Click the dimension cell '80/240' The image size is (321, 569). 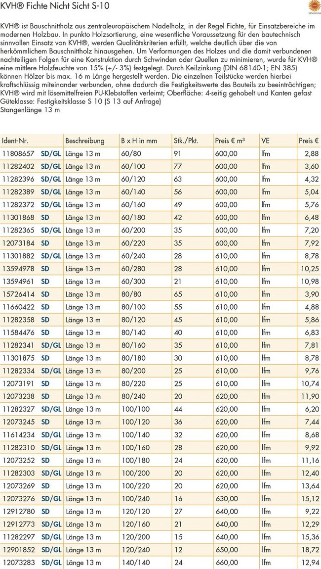pyautogui.click(x=133, y=396)
